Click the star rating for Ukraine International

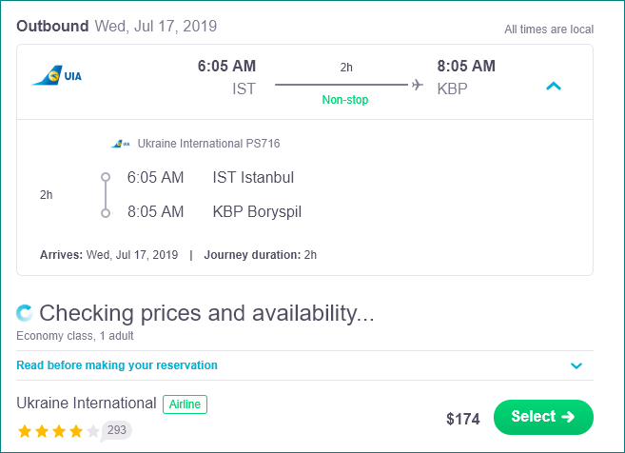click(59, 431)
